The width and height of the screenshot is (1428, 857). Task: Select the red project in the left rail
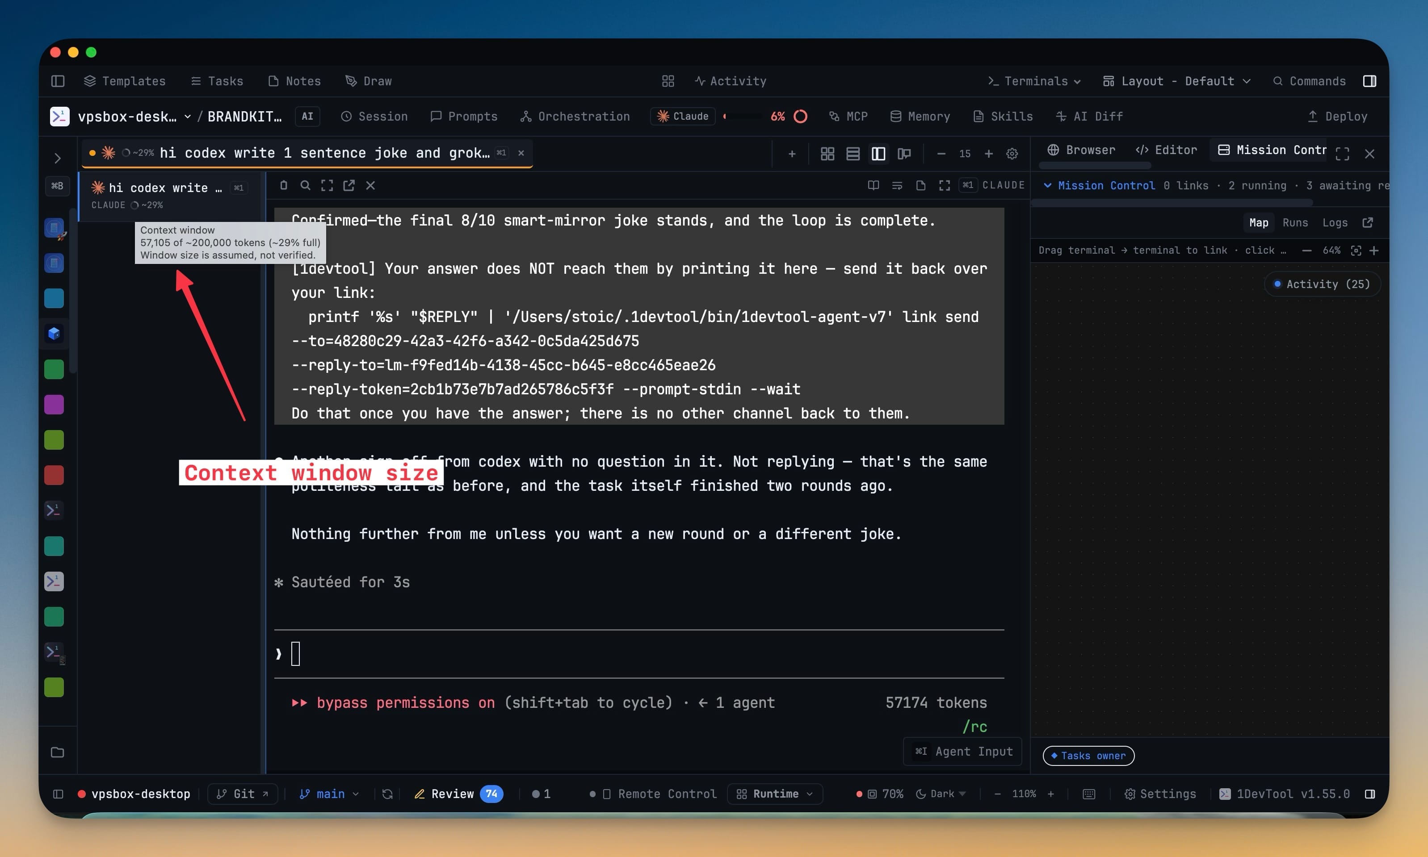click(x=55, y=475)
